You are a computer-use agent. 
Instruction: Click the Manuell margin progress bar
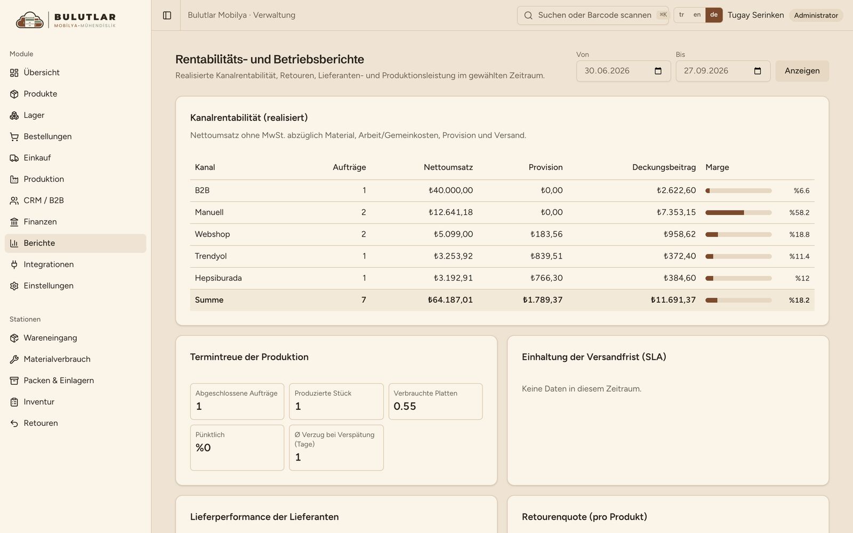point(738,212)
